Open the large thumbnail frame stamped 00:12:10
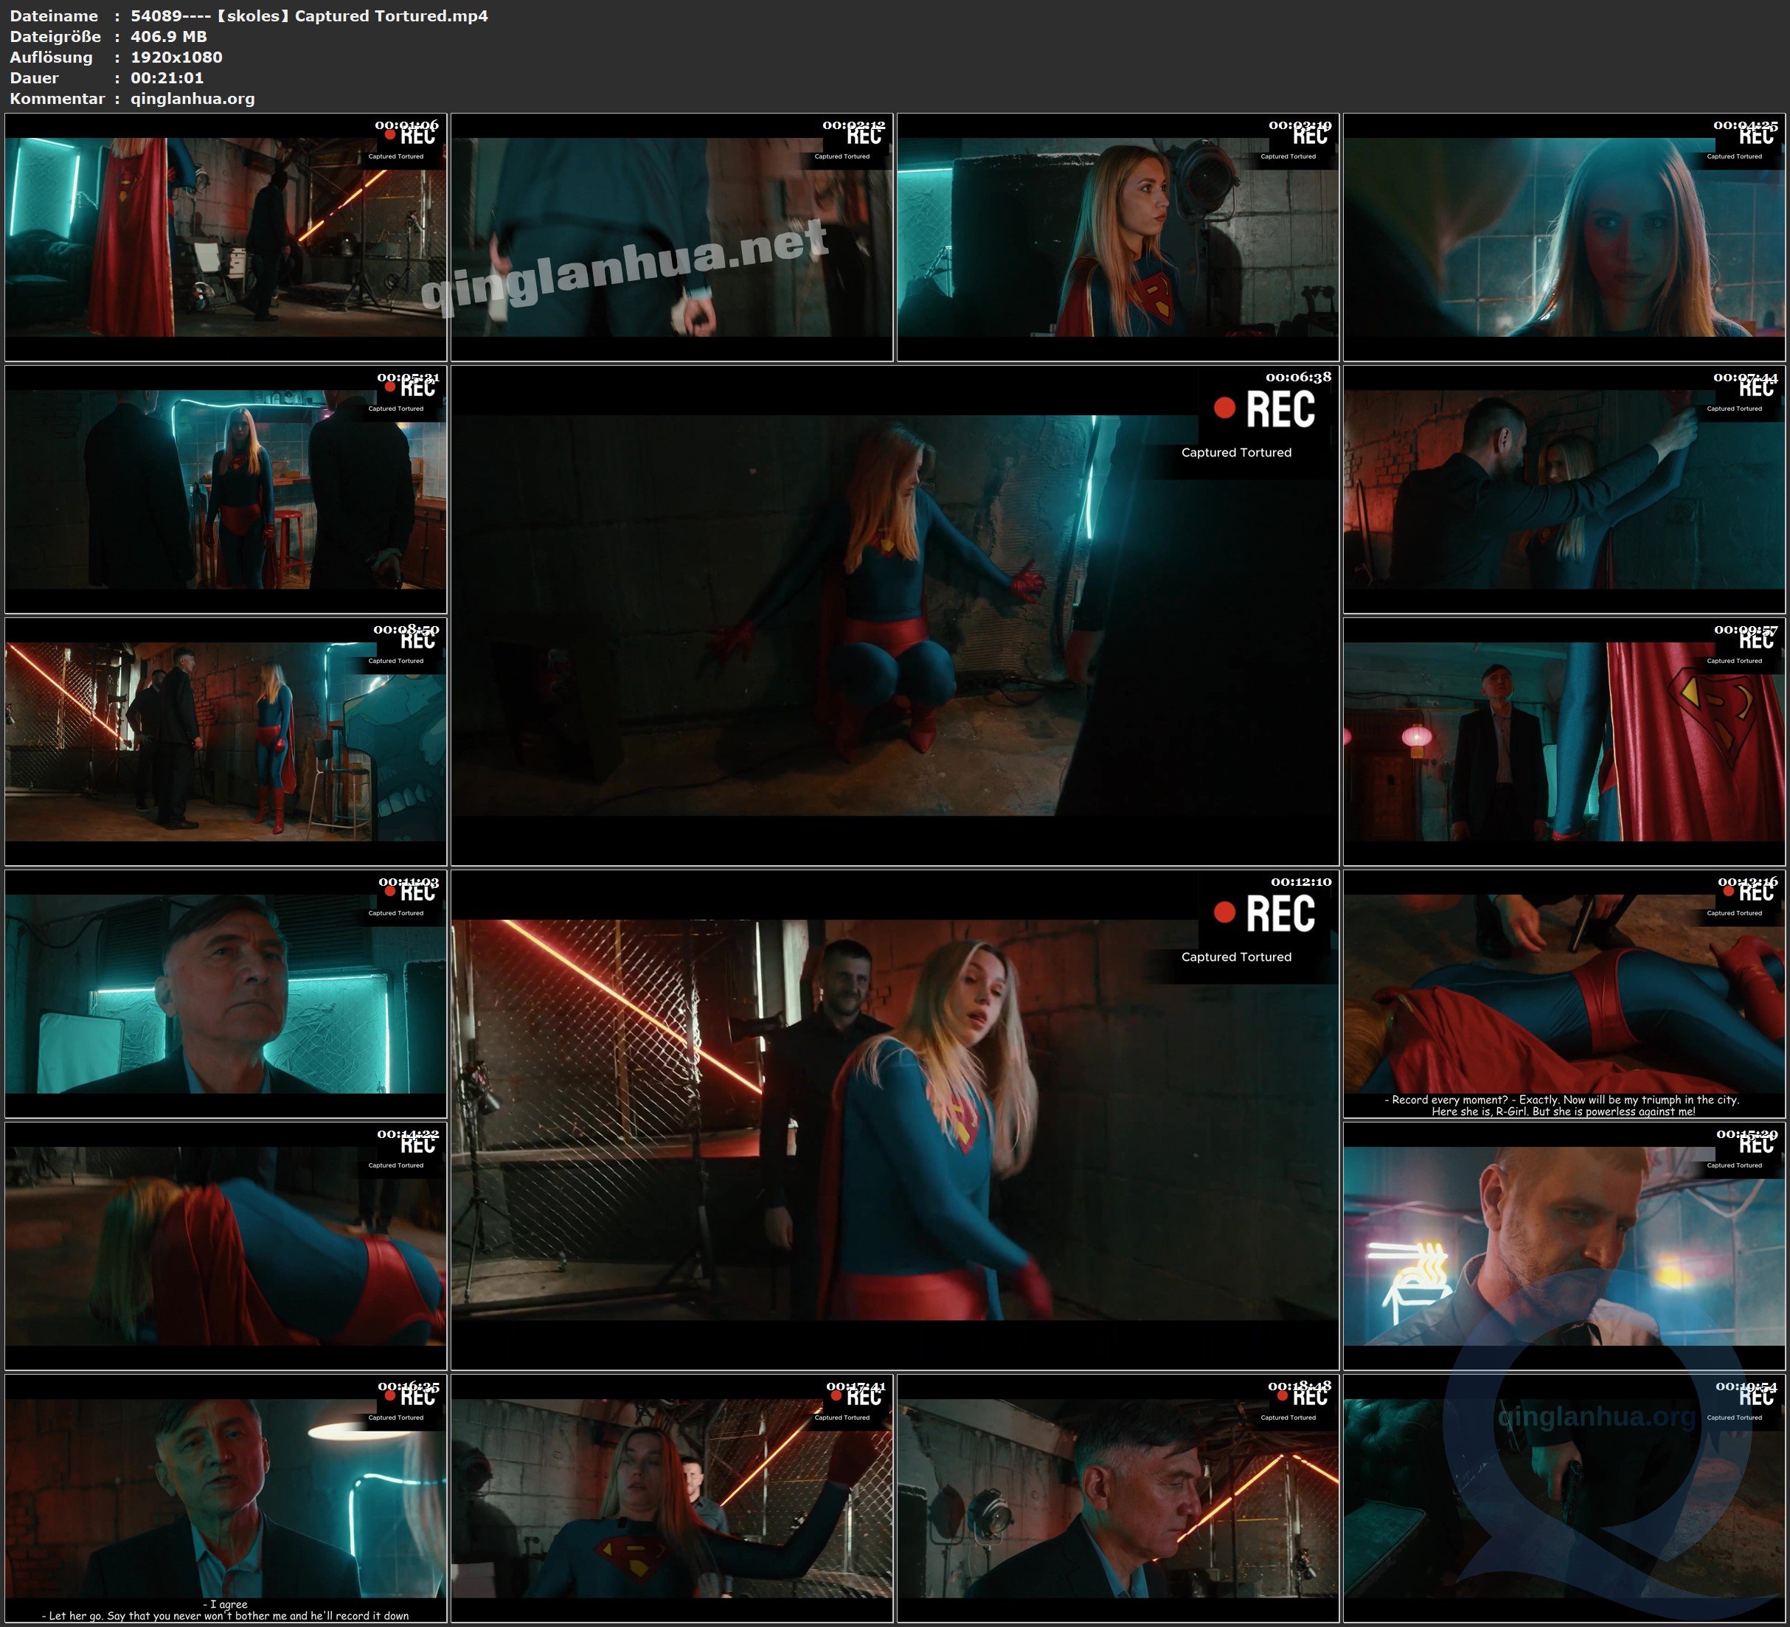This screenshot has width=1790, height=1627. pyautogui.click(x=895, y=1120)
